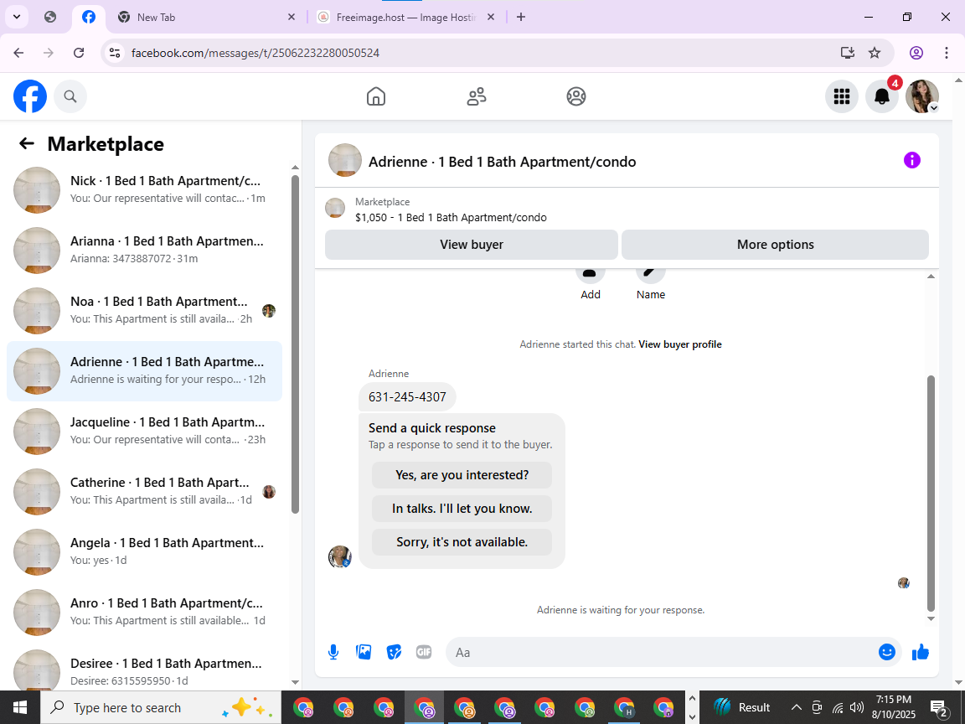Send a thumbs up like
Screen dimensions: 965x724
(920, 652)
